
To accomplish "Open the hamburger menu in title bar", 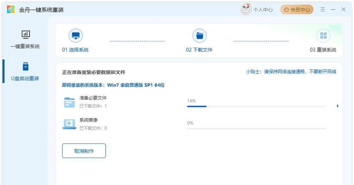I will pyautogui.click(x=323, y=9).
